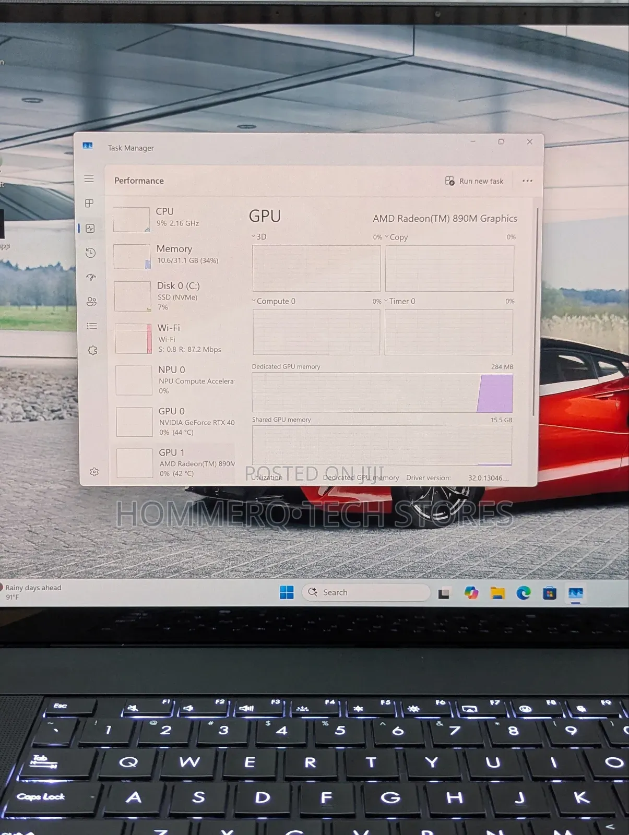
Task: Open the Details list icon in sidebar
Action: [x=92, y=326]
